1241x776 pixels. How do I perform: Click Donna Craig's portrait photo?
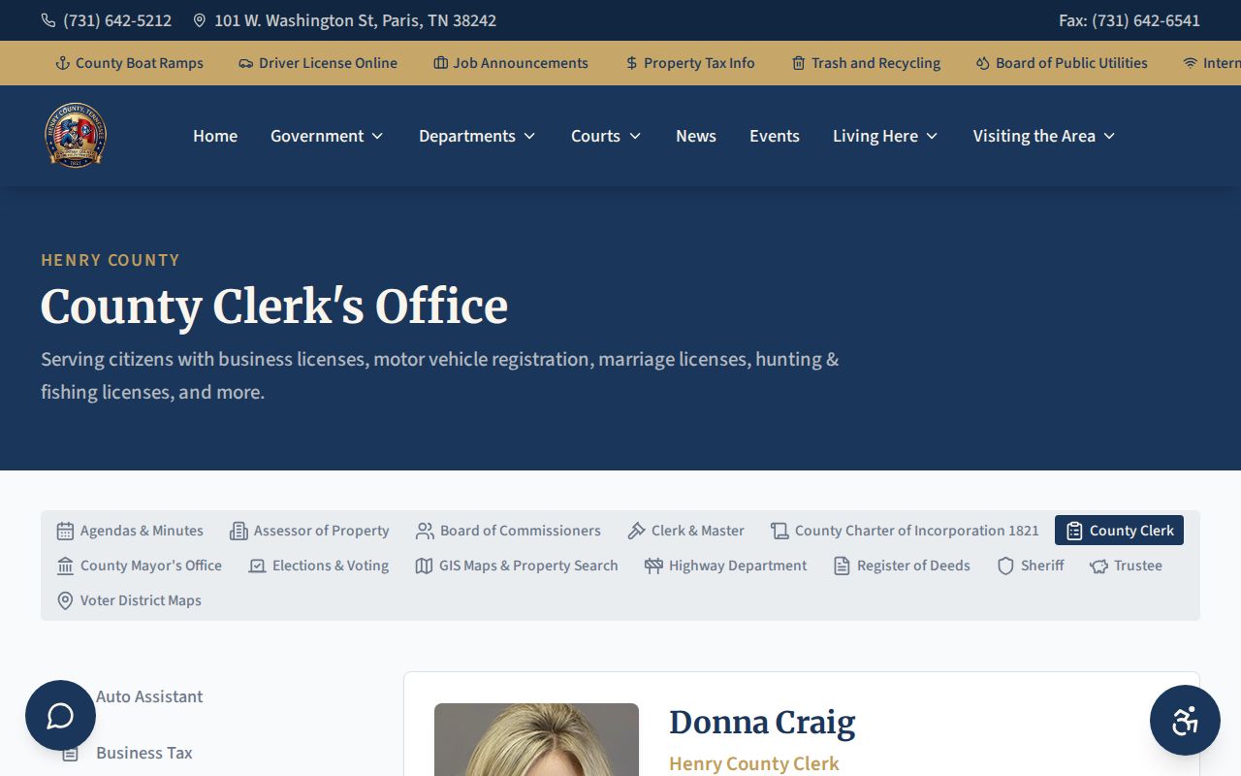click(x=536, y=739)
